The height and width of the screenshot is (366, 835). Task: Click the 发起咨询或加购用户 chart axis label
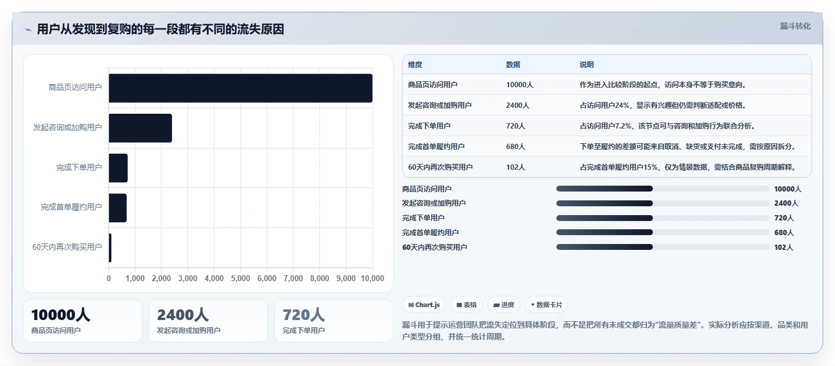click(x=67, y=127)
